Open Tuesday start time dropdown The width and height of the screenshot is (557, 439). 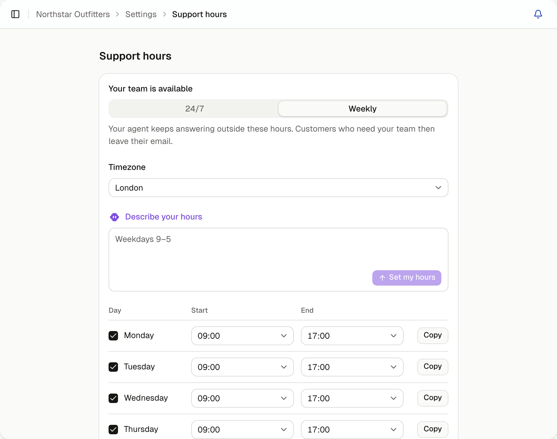(243, 367)
